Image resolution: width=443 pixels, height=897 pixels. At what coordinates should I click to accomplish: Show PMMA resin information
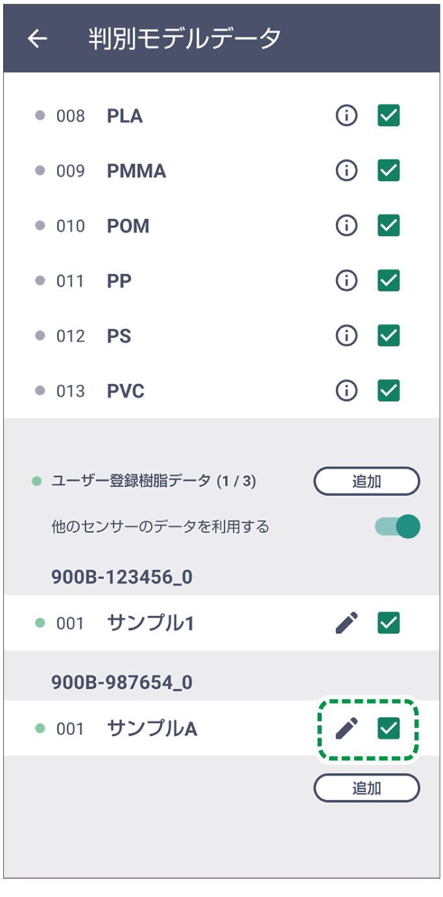(x=347, y=171)
